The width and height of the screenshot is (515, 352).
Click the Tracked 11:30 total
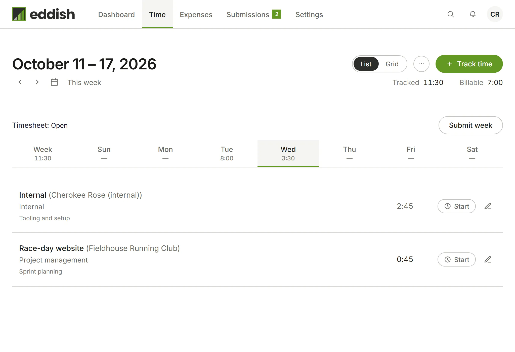pos(418,82)
